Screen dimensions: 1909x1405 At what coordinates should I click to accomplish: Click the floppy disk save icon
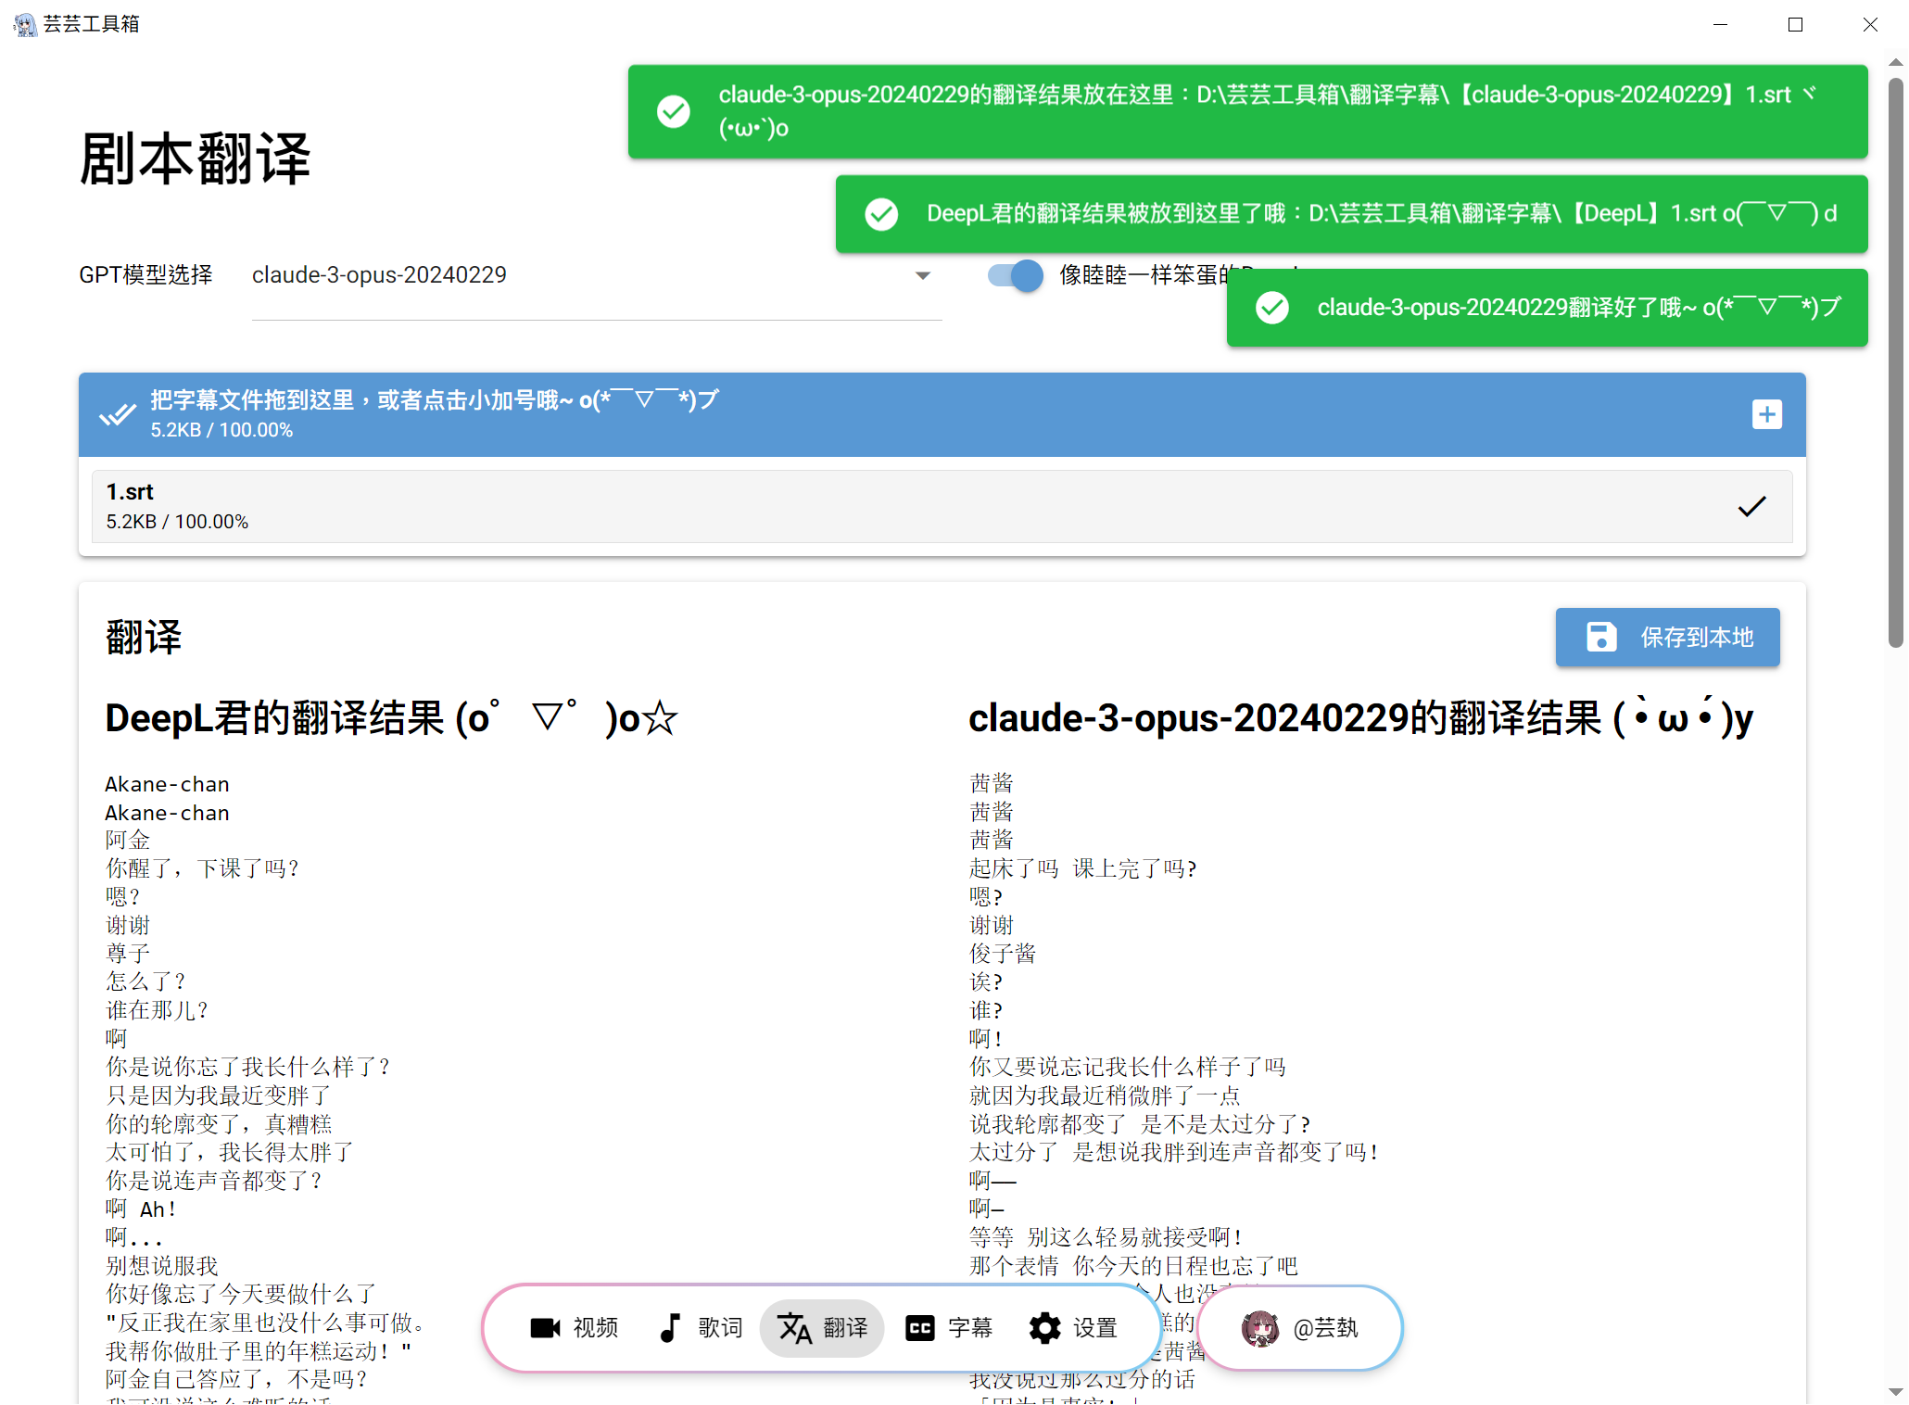(x=1600, y=638)
